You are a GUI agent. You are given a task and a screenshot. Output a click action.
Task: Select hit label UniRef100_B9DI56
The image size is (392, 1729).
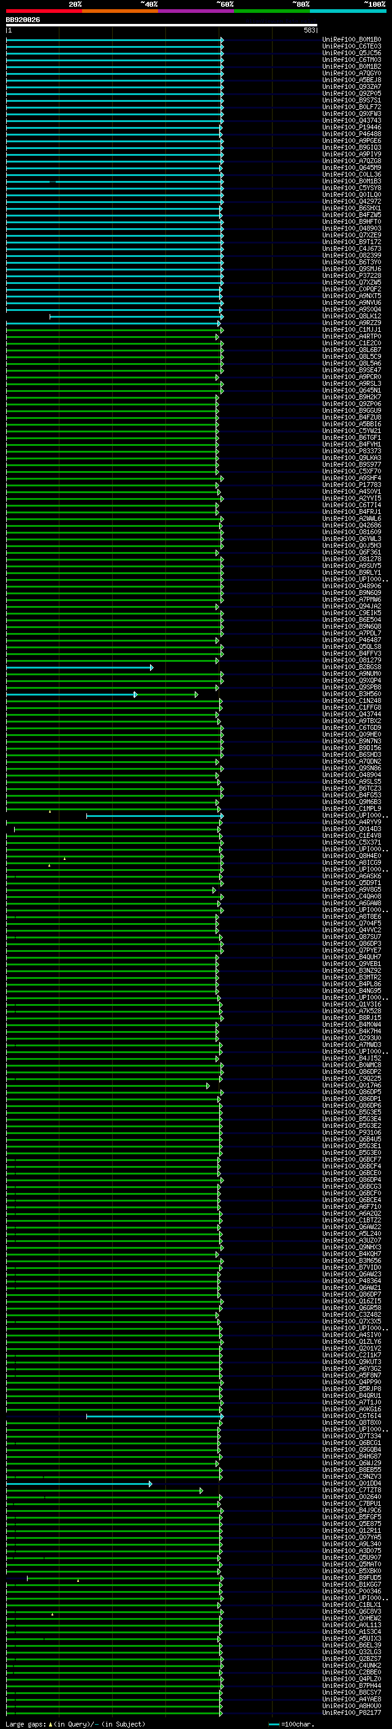[352, 748]
